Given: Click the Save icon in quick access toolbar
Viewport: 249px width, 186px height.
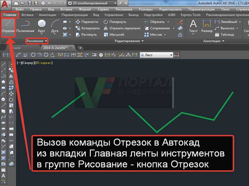Looking at the screenshot, I should [30, 3].
